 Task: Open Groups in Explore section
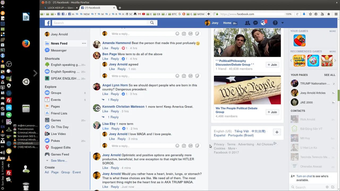click(56, 93)
